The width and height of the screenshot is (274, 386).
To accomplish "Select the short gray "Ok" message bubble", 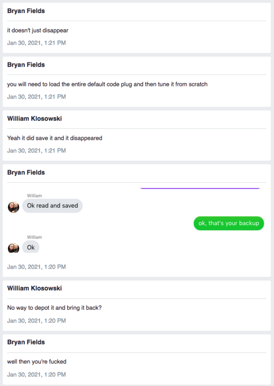I will pos(31,247).
